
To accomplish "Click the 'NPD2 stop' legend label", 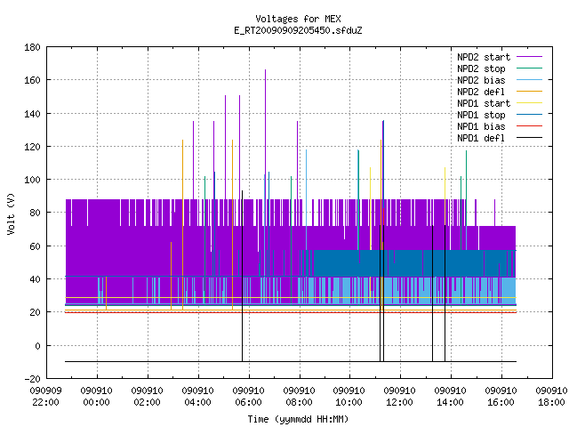I will tap(481, 68).
